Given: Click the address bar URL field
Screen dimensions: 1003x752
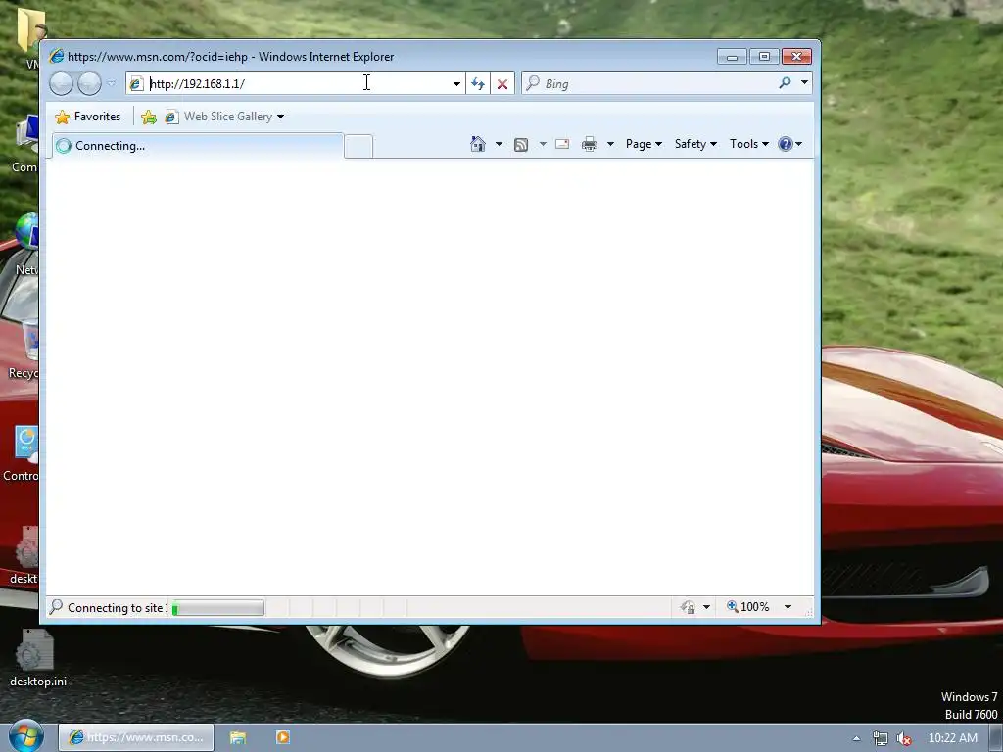Looking at the screenshot, I should (298, 84).
